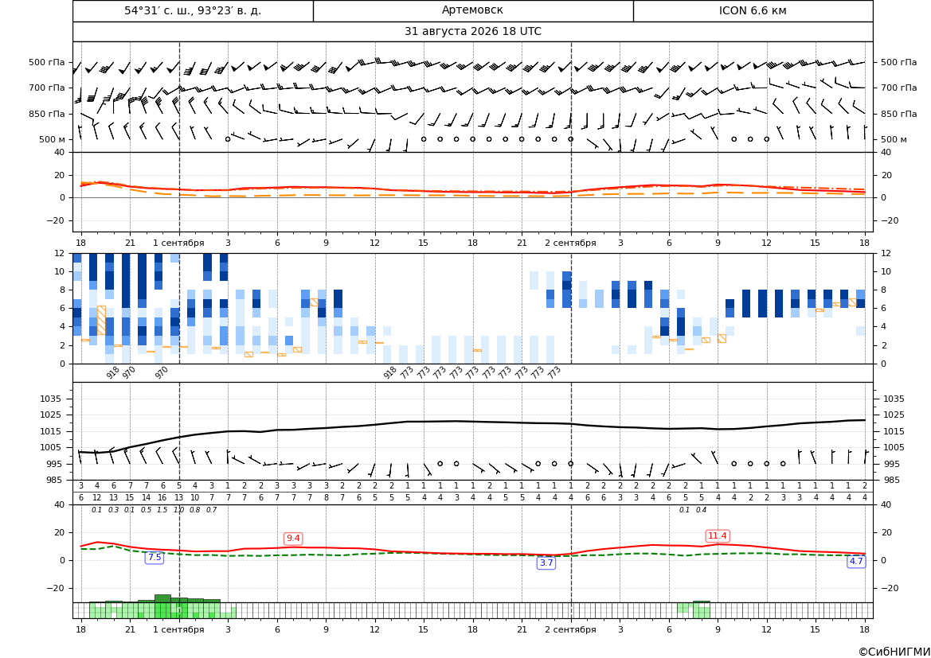
Task: Click the ICON 6.6 км model header
Action: coord(753,10)
